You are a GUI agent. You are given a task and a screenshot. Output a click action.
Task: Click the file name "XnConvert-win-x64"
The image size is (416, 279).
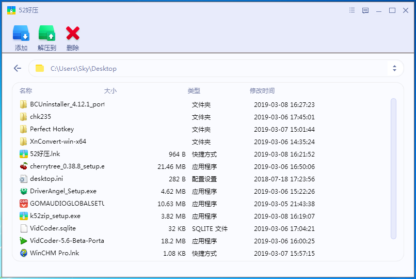click(x=58, y=142)
